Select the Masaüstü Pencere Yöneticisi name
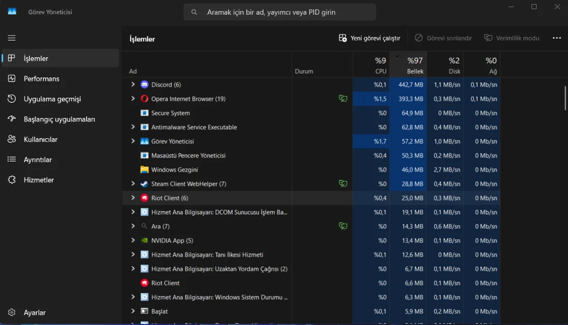 pos(188,155)
